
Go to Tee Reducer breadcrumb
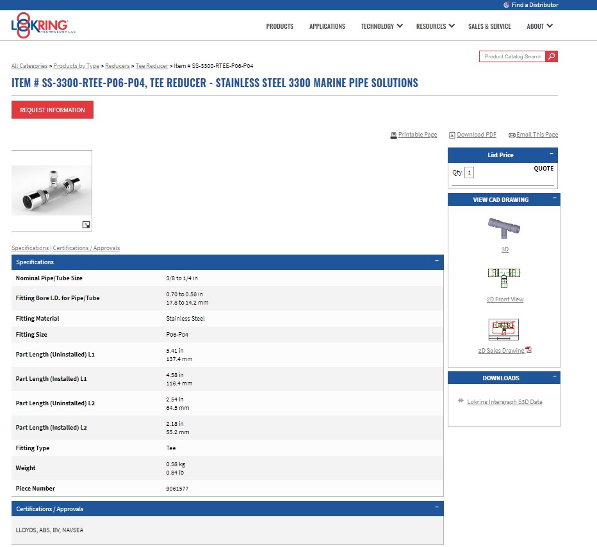coord(152,66)
